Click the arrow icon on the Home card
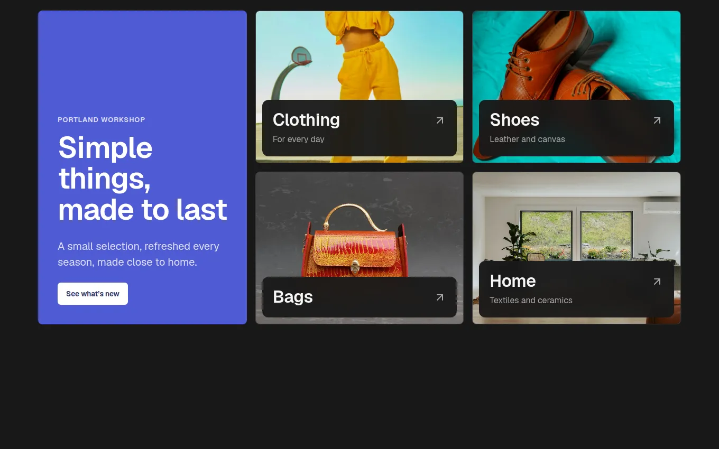Viewport: 719px width, 449px height. click(x=657, y=282)
